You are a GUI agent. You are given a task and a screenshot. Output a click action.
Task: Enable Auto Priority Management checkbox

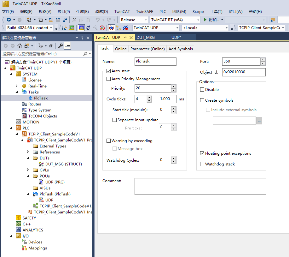[x=108, y=79]
